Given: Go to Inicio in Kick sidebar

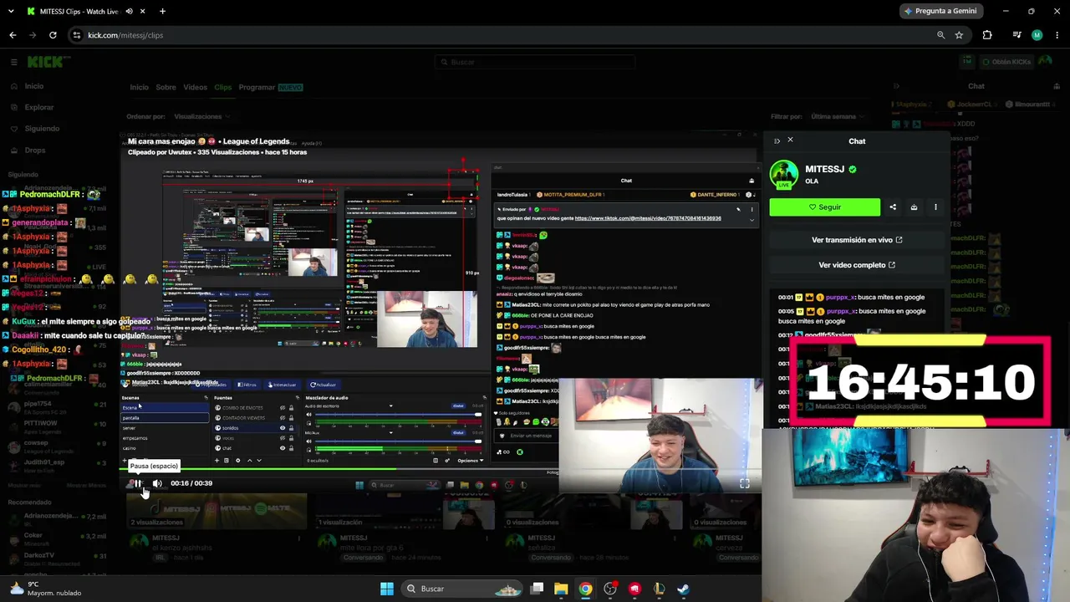Looking at the screenshot, I should (x=34, y=86).
